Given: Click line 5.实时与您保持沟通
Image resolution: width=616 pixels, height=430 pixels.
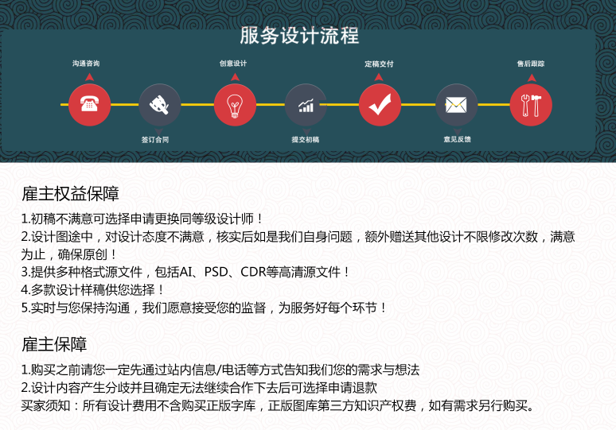Looking at the screenshot, I should [x=204, y=308].
